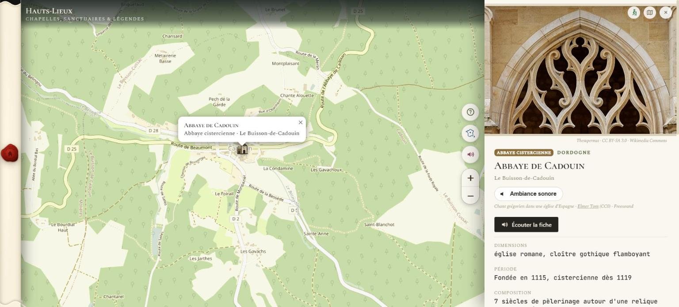Close the Abbaye de Cadouin map popup

point(301,122)
